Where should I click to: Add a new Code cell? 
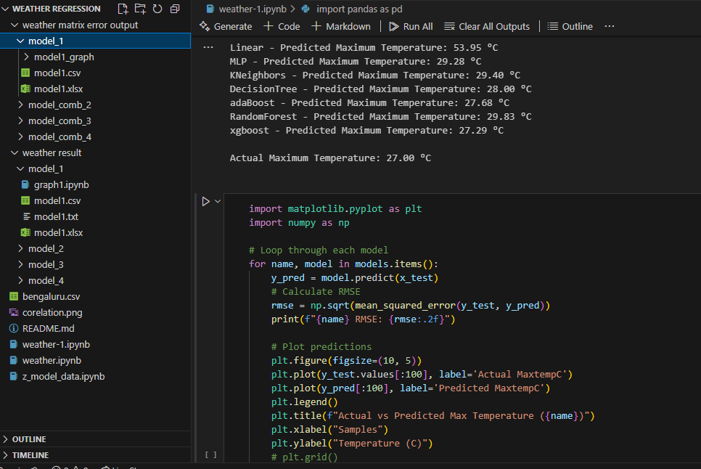click(x=282, y=26)
